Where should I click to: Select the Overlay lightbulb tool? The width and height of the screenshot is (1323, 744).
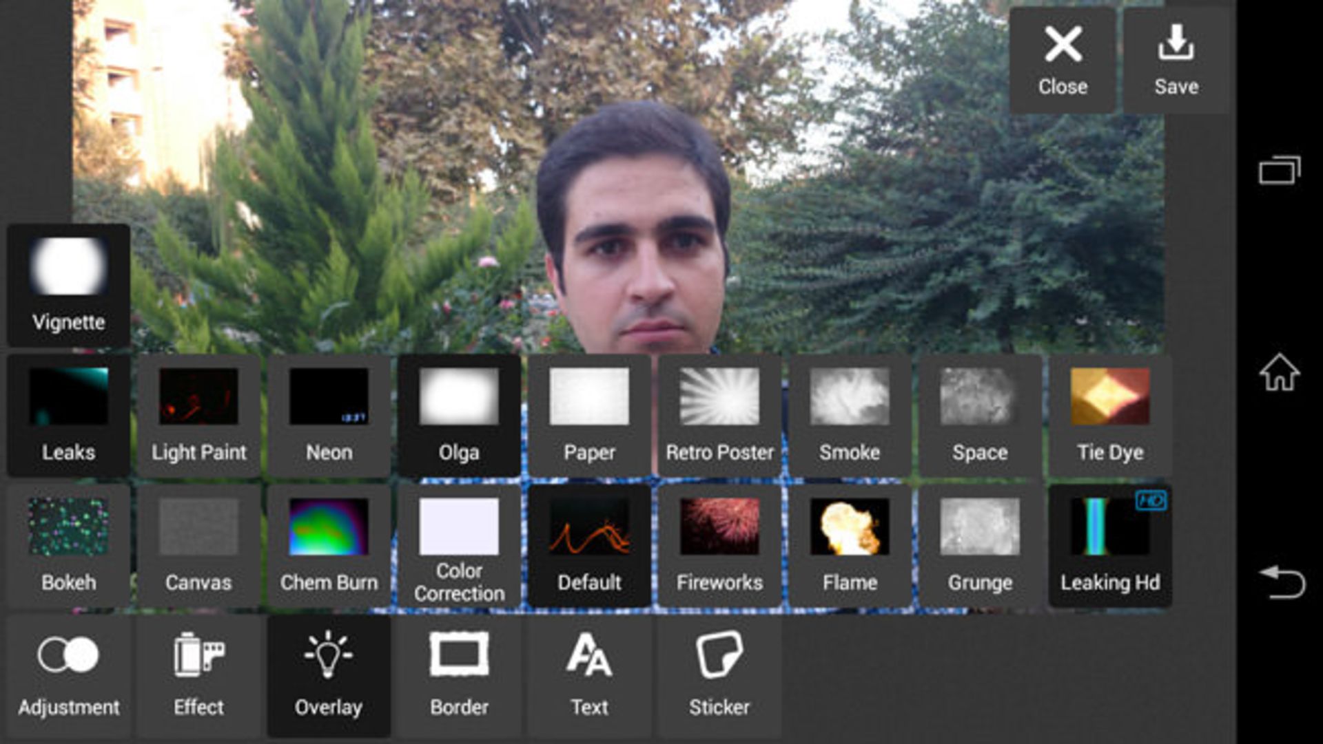(x=329, y=675)
